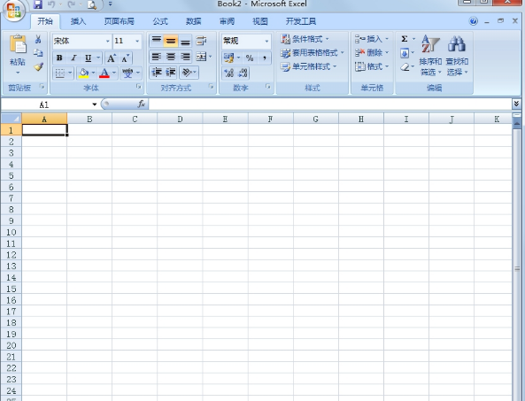Save the workbook with the floppy icon
The height and width of the screenshot is (401, 525).
[x=38, y=4]
